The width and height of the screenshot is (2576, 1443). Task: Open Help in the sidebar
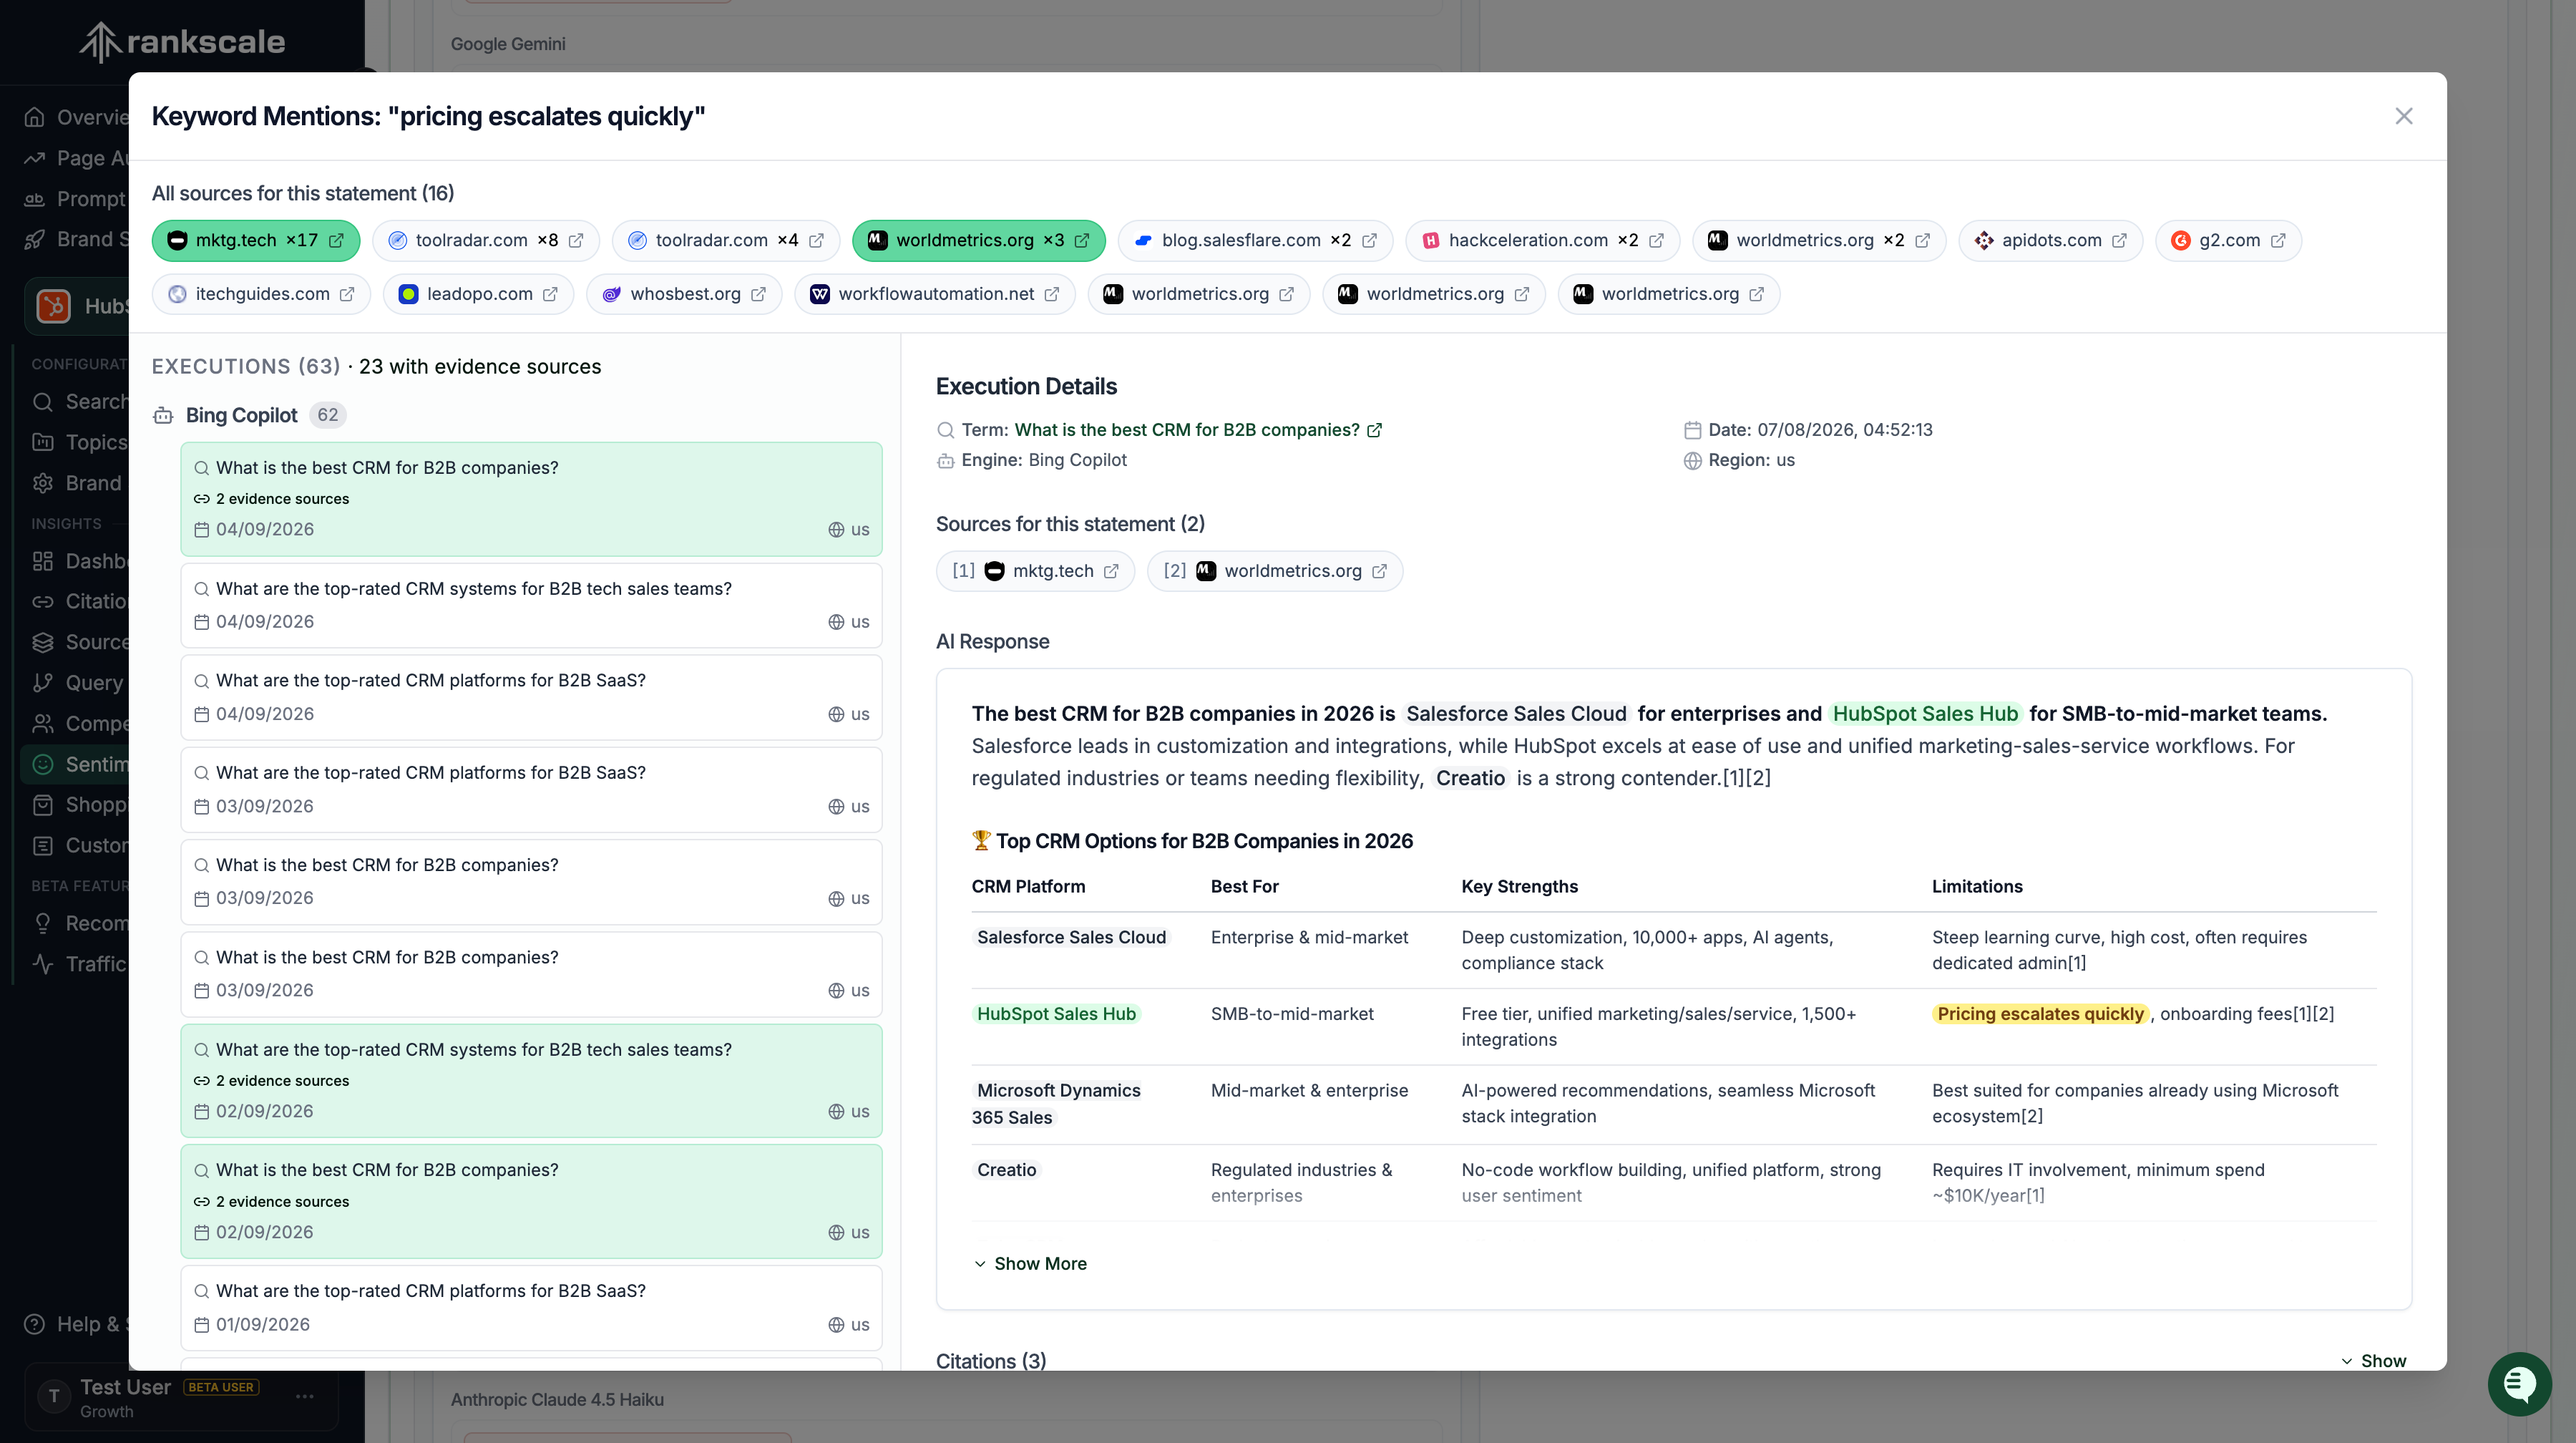click(76, 1324)
